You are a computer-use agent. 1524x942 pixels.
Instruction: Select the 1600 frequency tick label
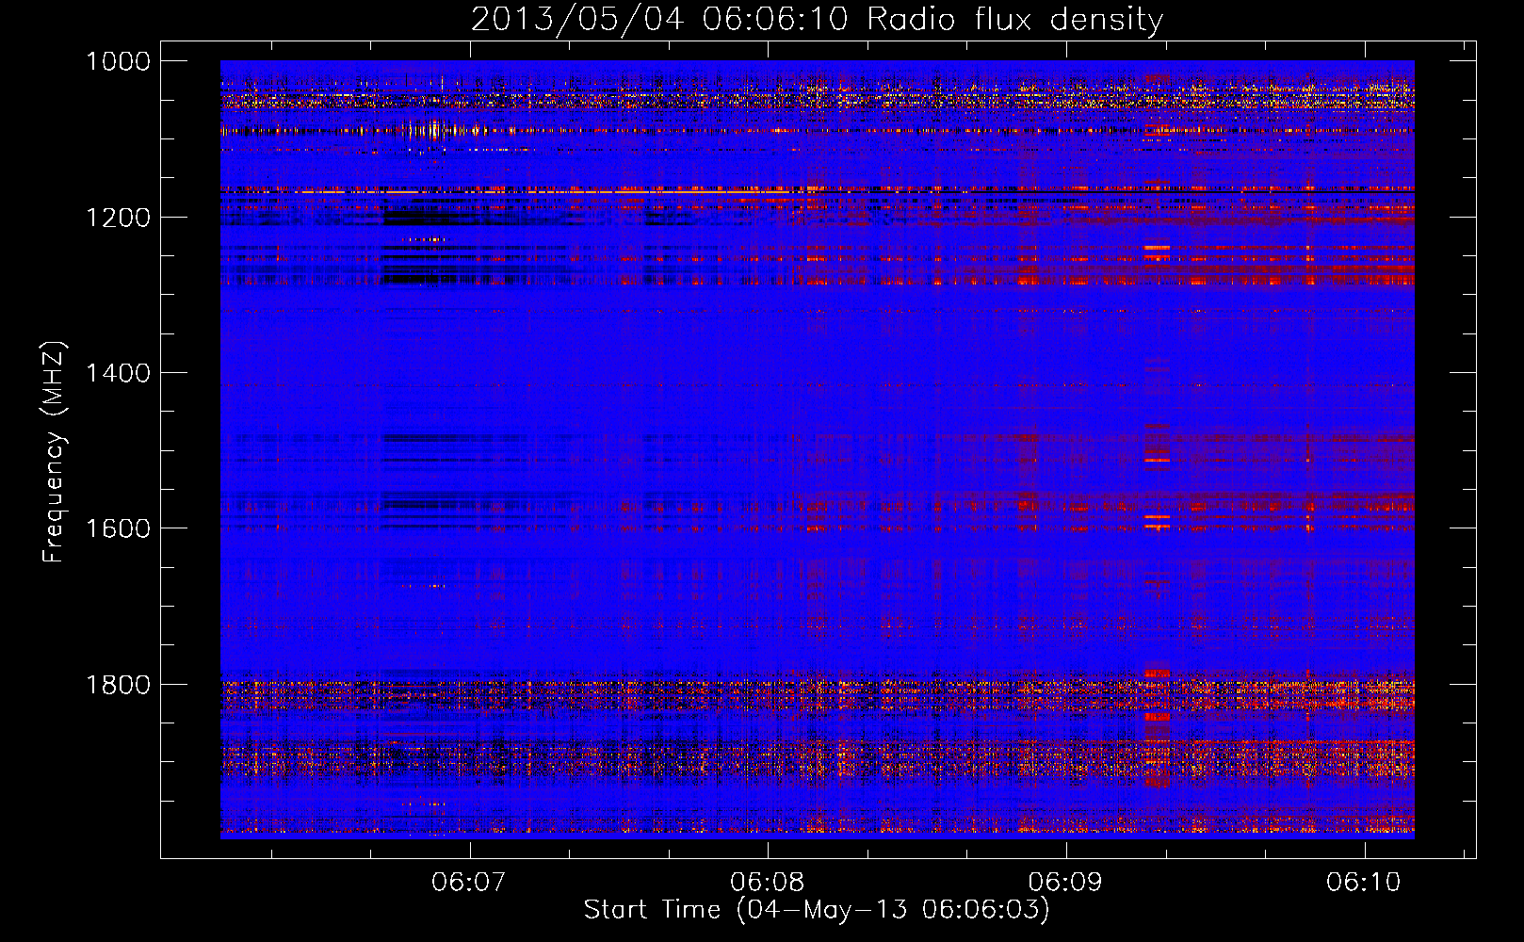click(118, 528)
